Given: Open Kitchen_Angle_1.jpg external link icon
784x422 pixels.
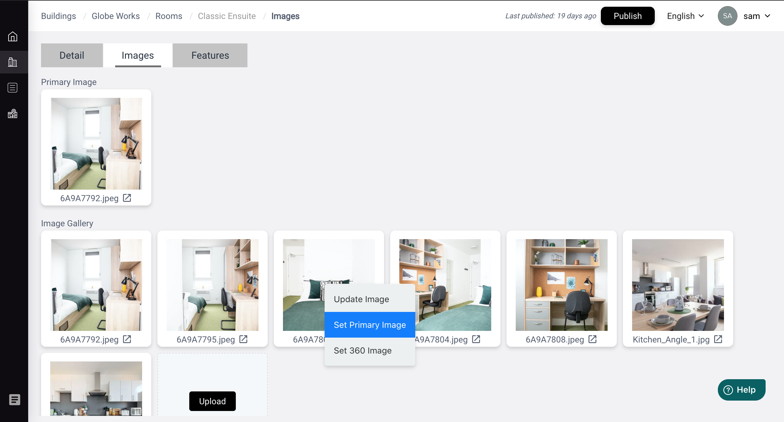Looking at the screenshot, I should [x=718, y=339].
